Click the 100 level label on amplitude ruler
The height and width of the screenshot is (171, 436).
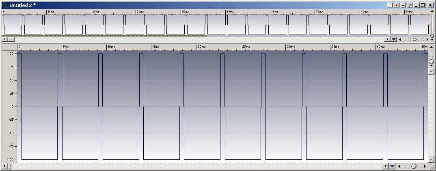click(11, 53)
